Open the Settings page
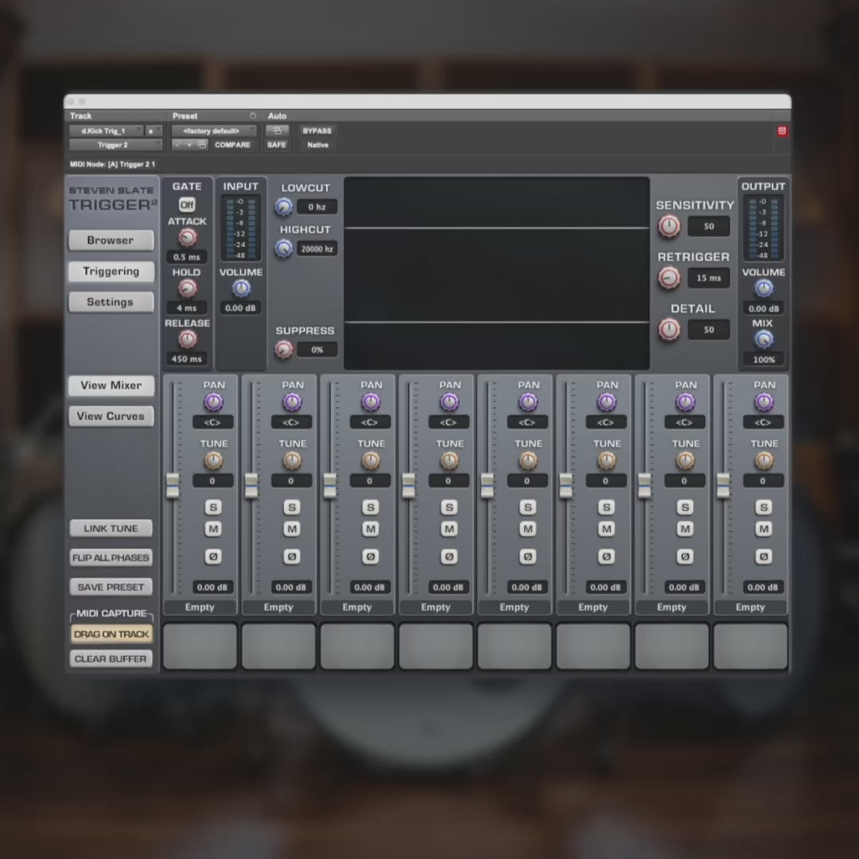Viewport: 859px width, 859px height. click(x=111, y=302)
